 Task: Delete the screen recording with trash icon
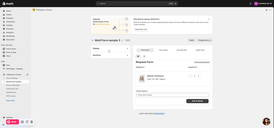click(x=32, y=122)
